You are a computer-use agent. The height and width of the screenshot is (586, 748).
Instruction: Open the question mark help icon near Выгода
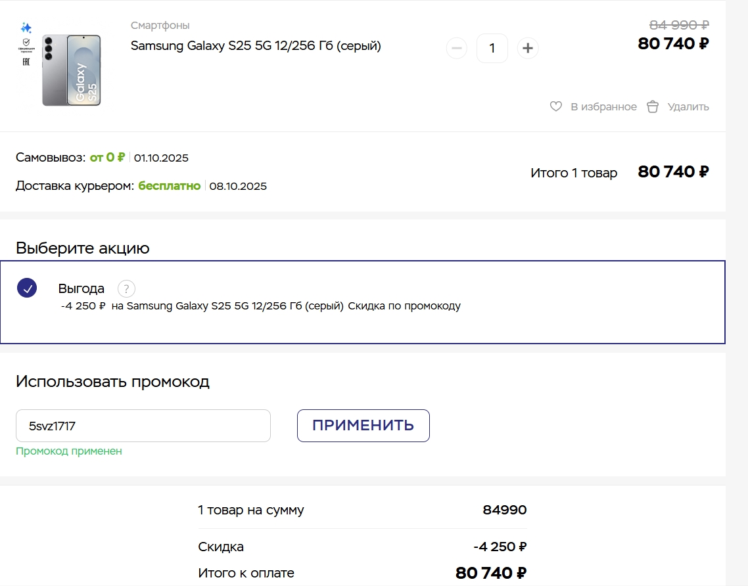[126, 288]
